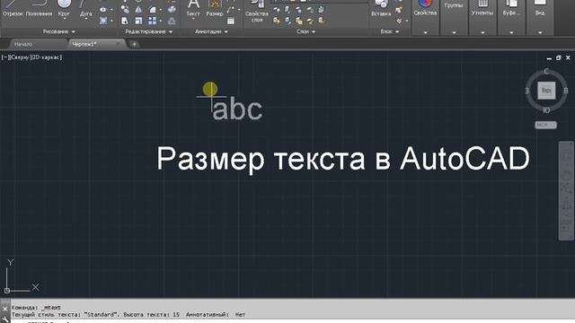Click the Ю (South) compass label
The width and height of the screenshot is (575, 323).
point(546,110)
